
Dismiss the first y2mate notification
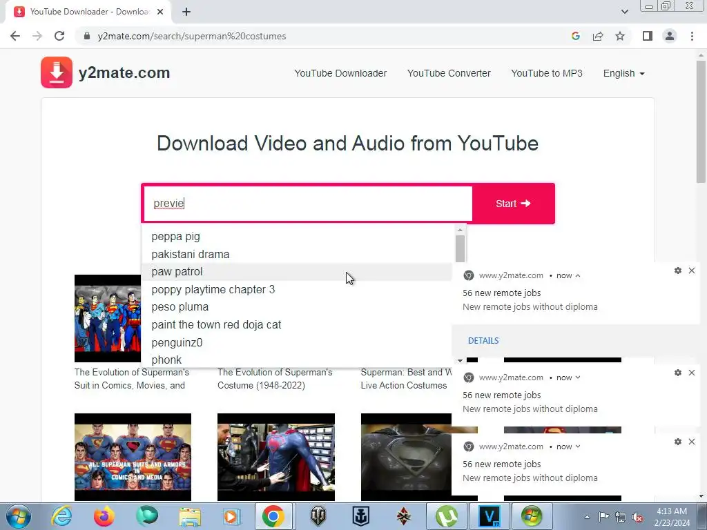pos(692,271)
